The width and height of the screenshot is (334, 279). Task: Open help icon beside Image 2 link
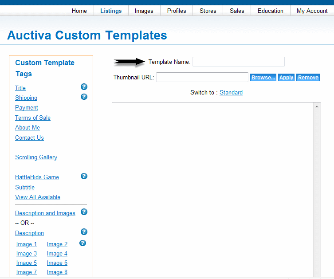click(83, 243)
